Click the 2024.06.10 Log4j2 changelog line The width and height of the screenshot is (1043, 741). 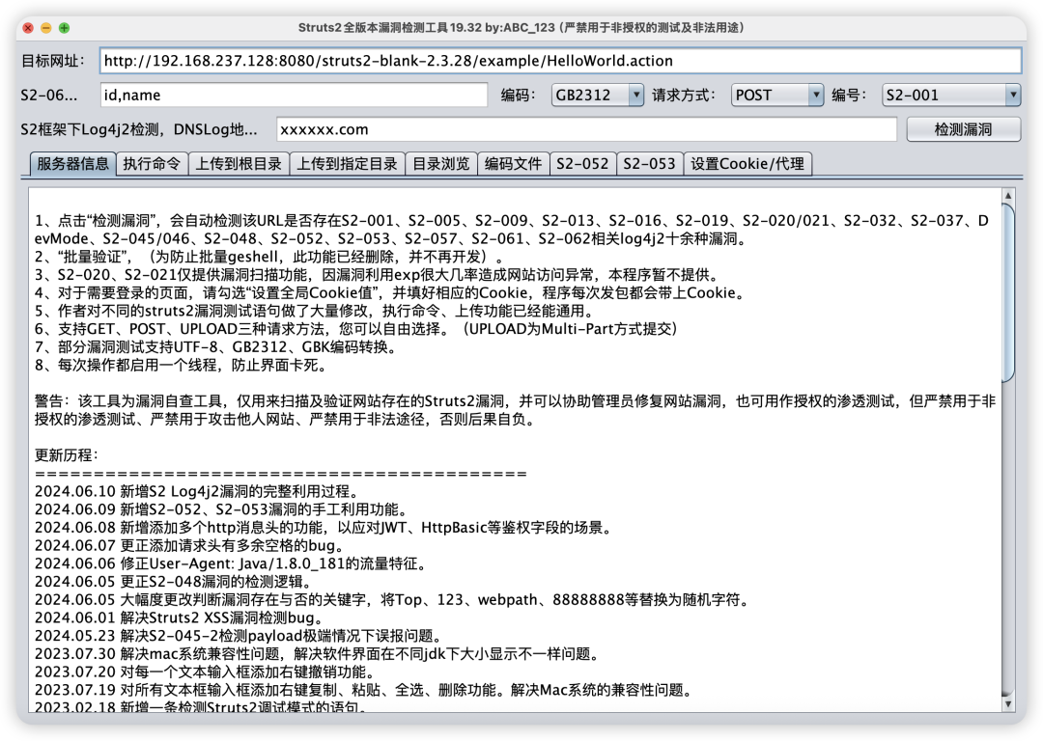click(197, 491)
